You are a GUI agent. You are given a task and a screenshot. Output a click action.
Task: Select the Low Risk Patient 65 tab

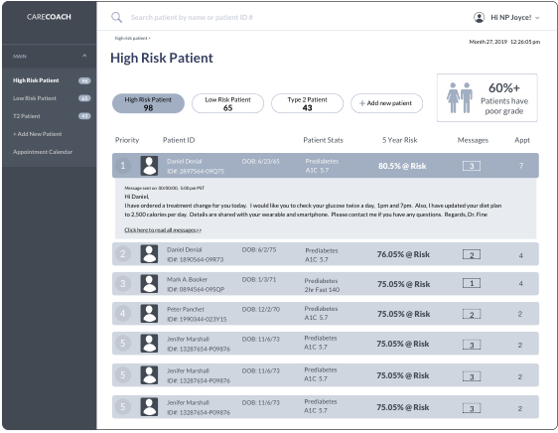click(x=227, y=103)
